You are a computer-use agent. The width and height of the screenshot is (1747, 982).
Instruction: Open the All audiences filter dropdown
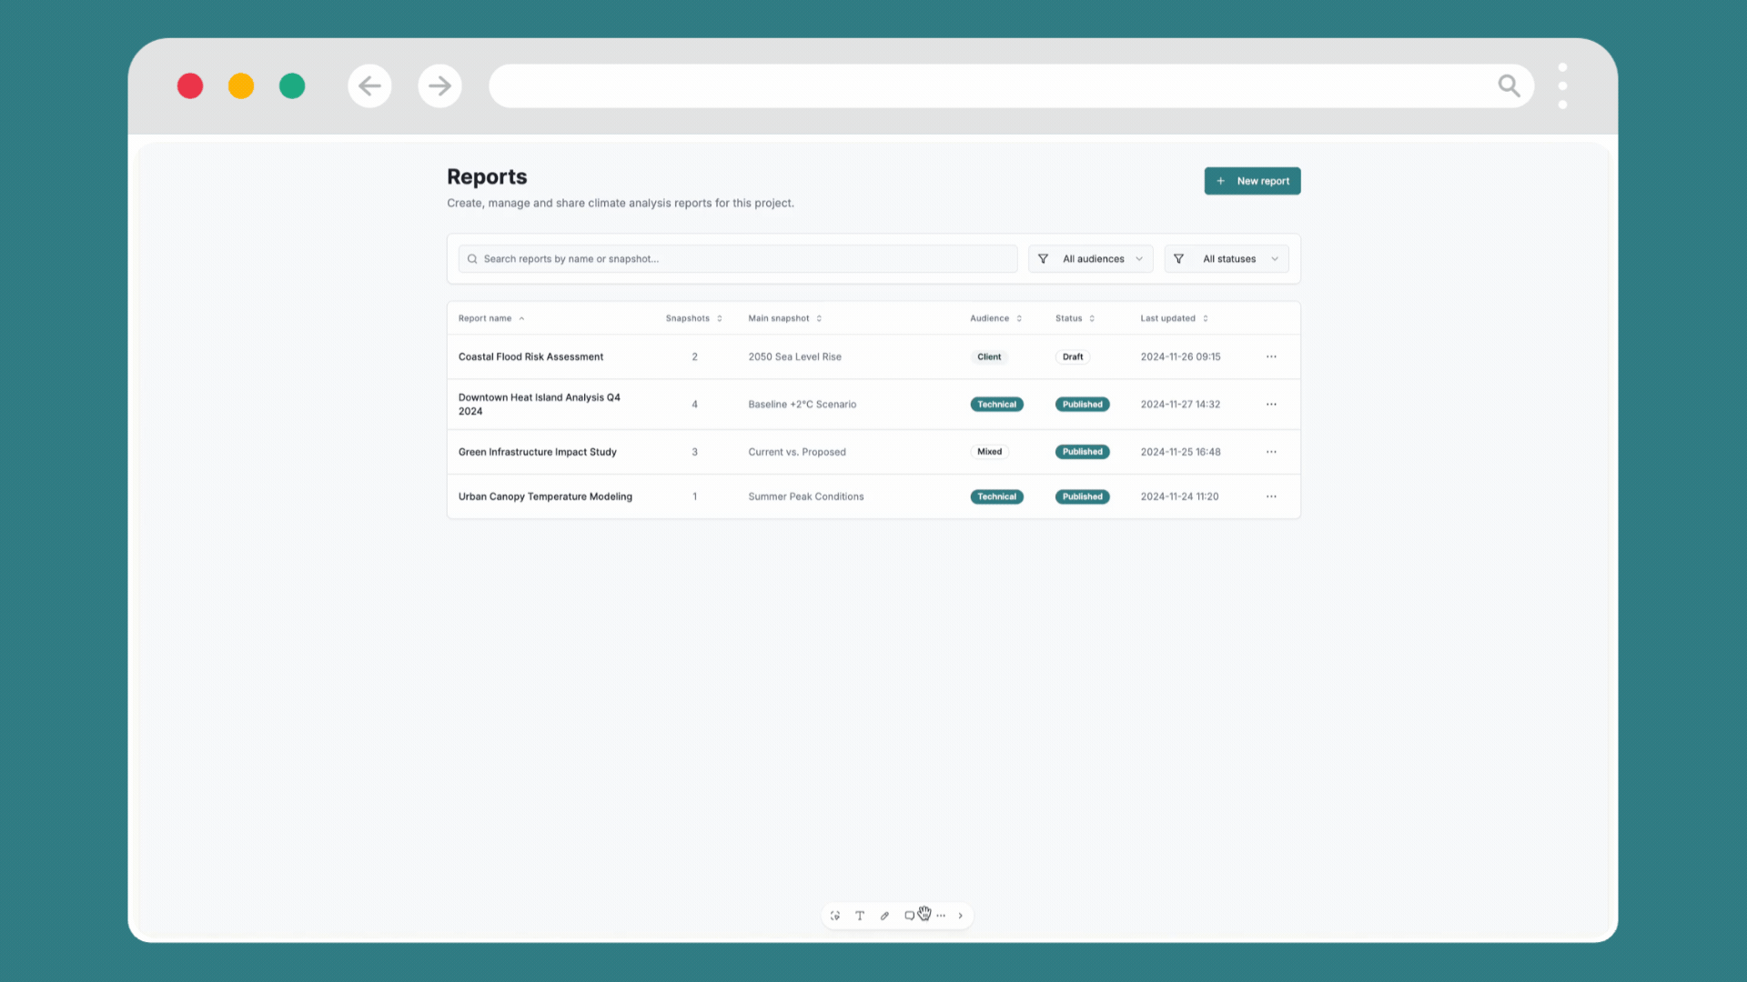tap(1090, 259)
